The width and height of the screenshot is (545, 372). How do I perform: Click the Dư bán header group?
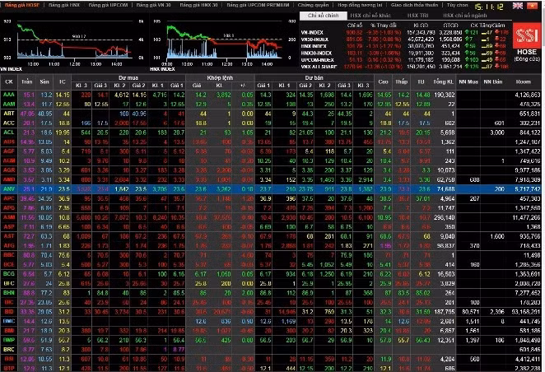pos(314,78)
